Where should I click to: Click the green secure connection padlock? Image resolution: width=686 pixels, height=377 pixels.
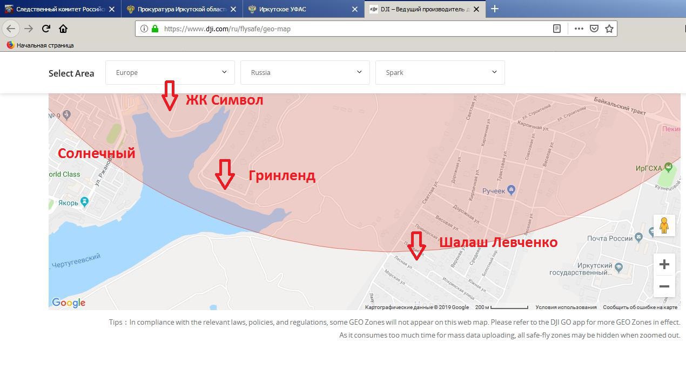[x=155, y=29]
